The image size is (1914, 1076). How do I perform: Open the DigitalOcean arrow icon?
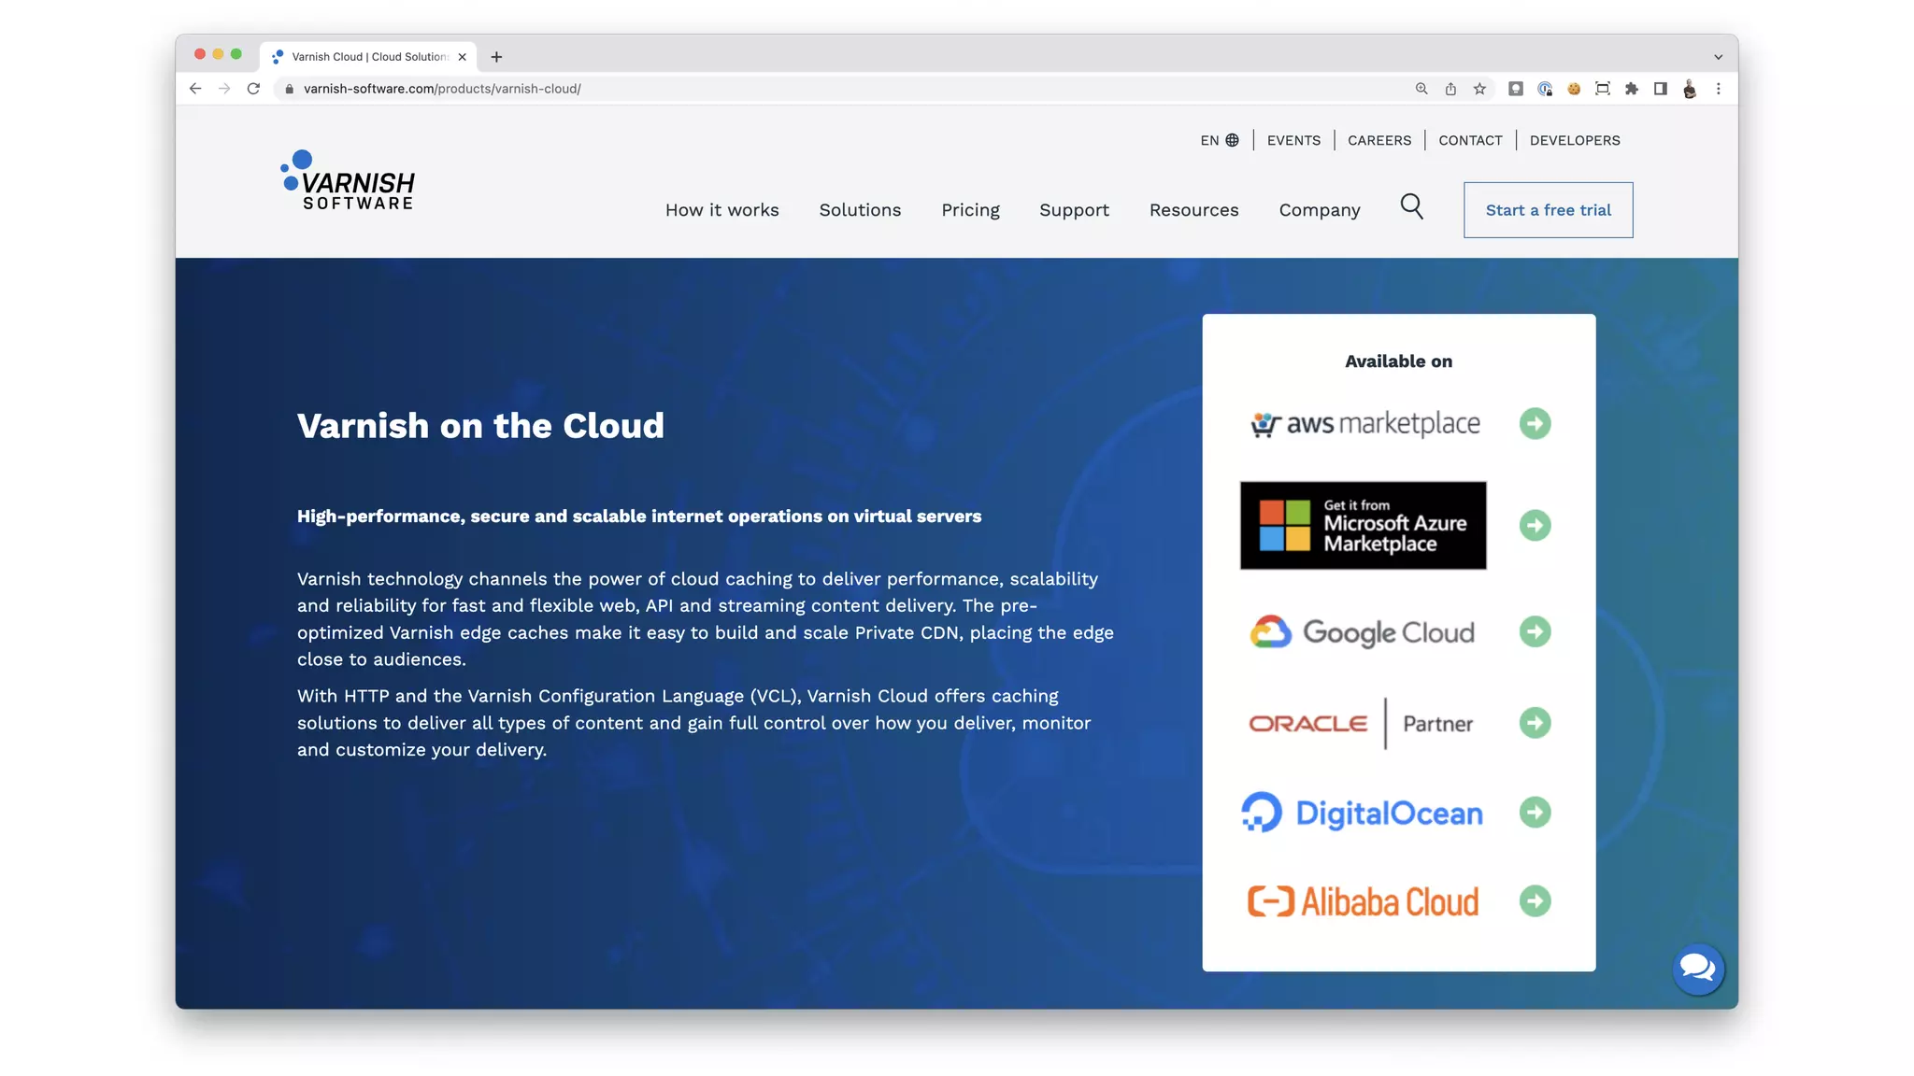[1535, 813]
